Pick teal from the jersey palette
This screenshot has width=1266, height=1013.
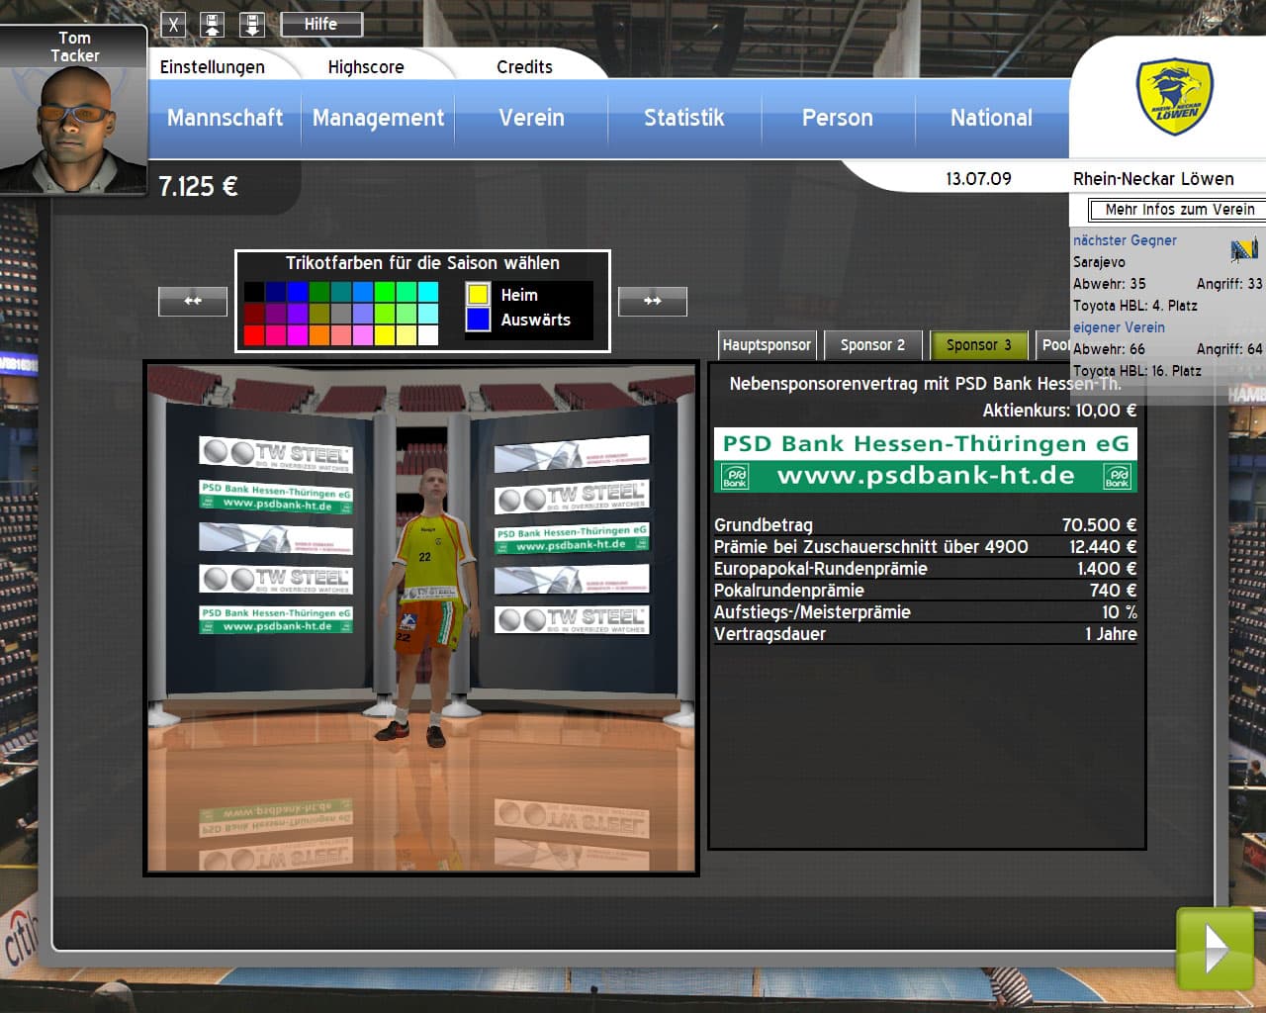coord(341,292)
